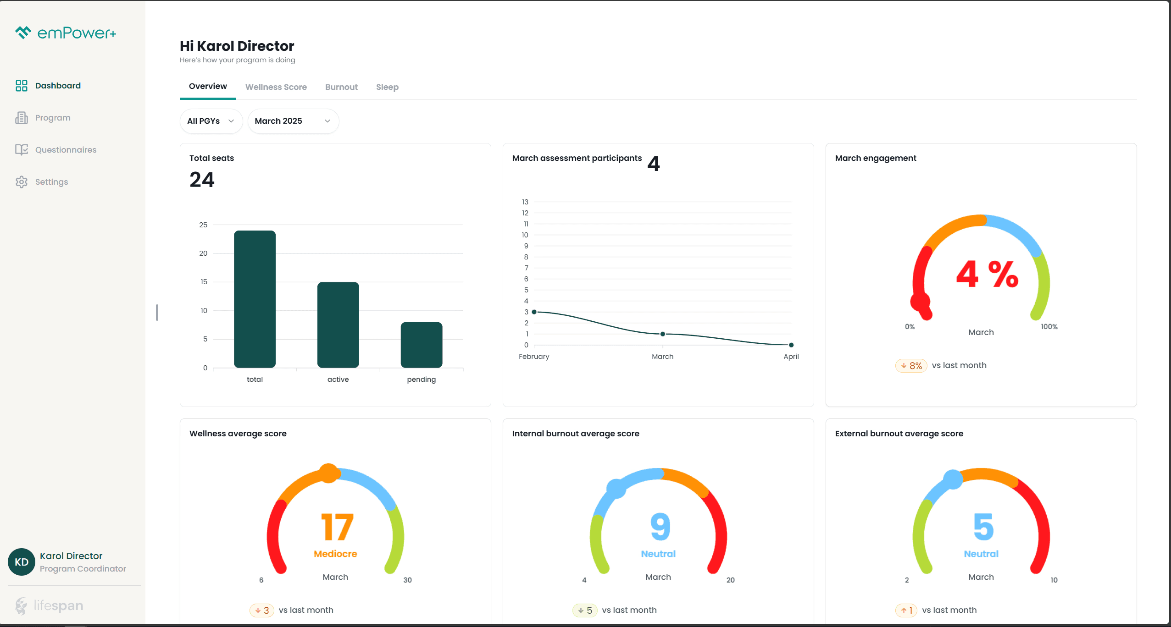Click the Program building icon
1171x627 pixels.
[22, 118]
